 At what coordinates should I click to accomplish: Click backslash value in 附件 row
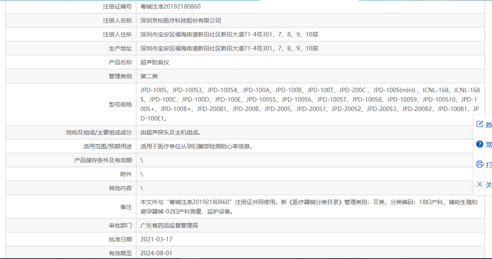[x=142, y=174]
